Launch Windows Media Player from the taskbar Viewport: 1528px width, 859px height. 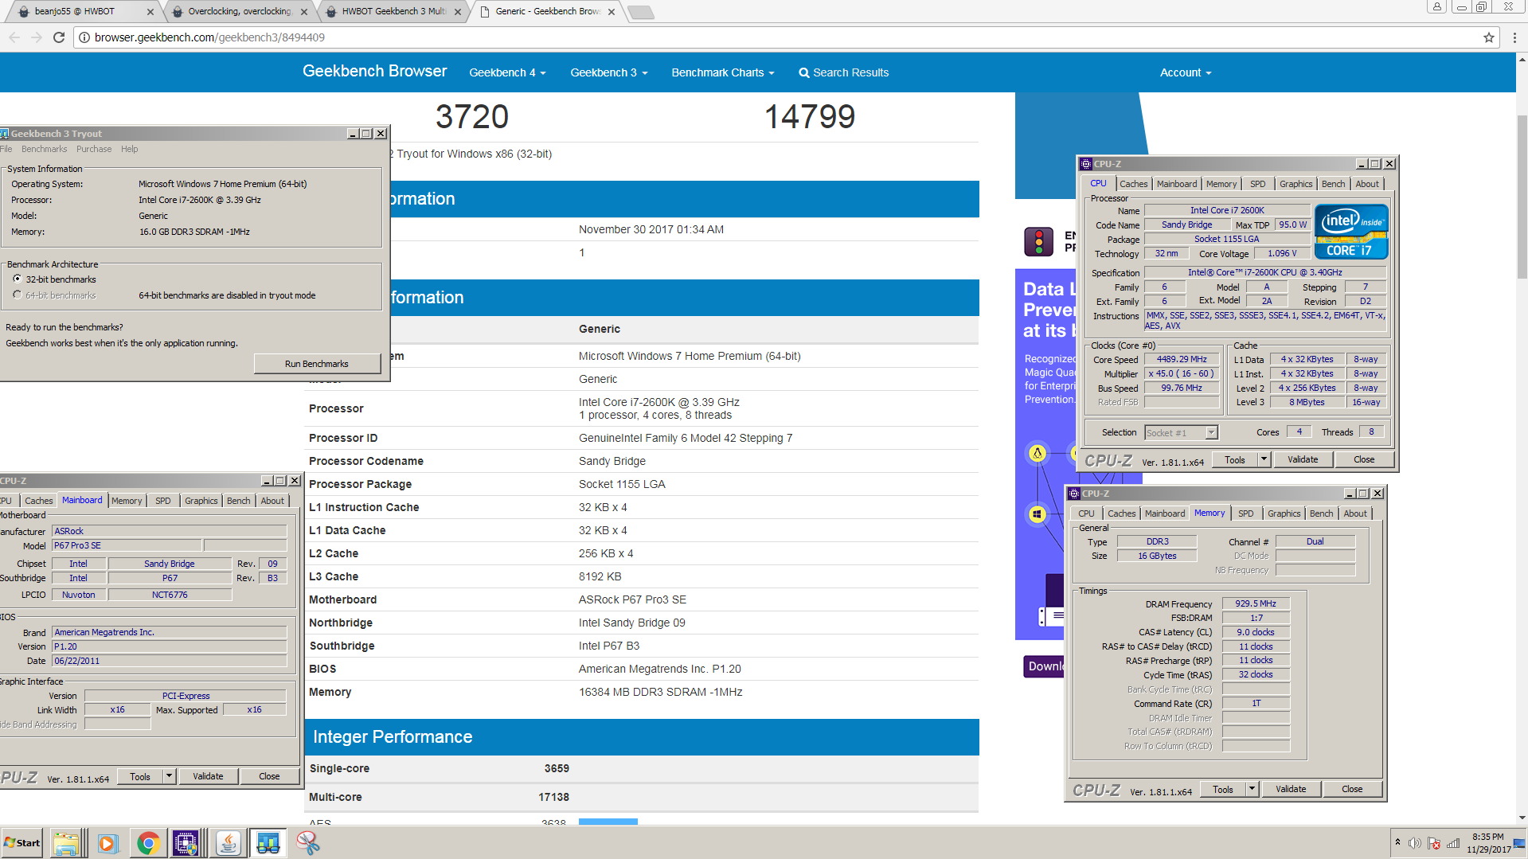[x=107, y=843]
